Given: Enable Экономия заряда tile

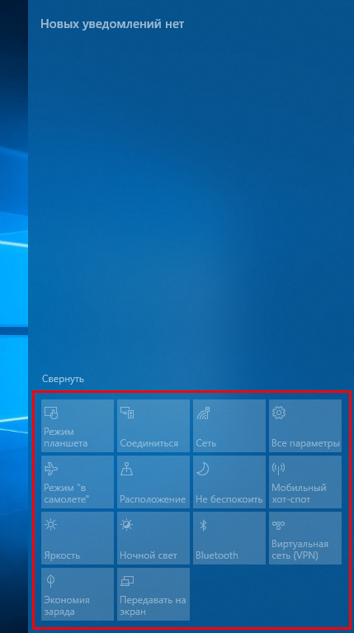Looking at the screenshot, I should (78, 594).
